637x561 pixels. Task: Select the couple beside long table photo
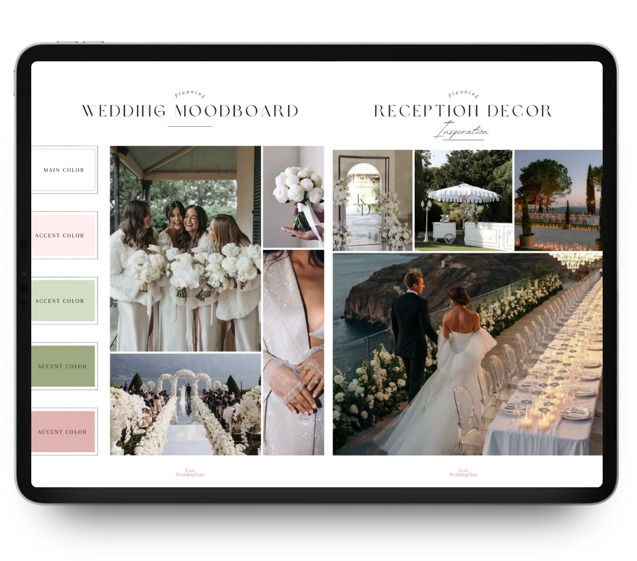(x=467, y=354)
